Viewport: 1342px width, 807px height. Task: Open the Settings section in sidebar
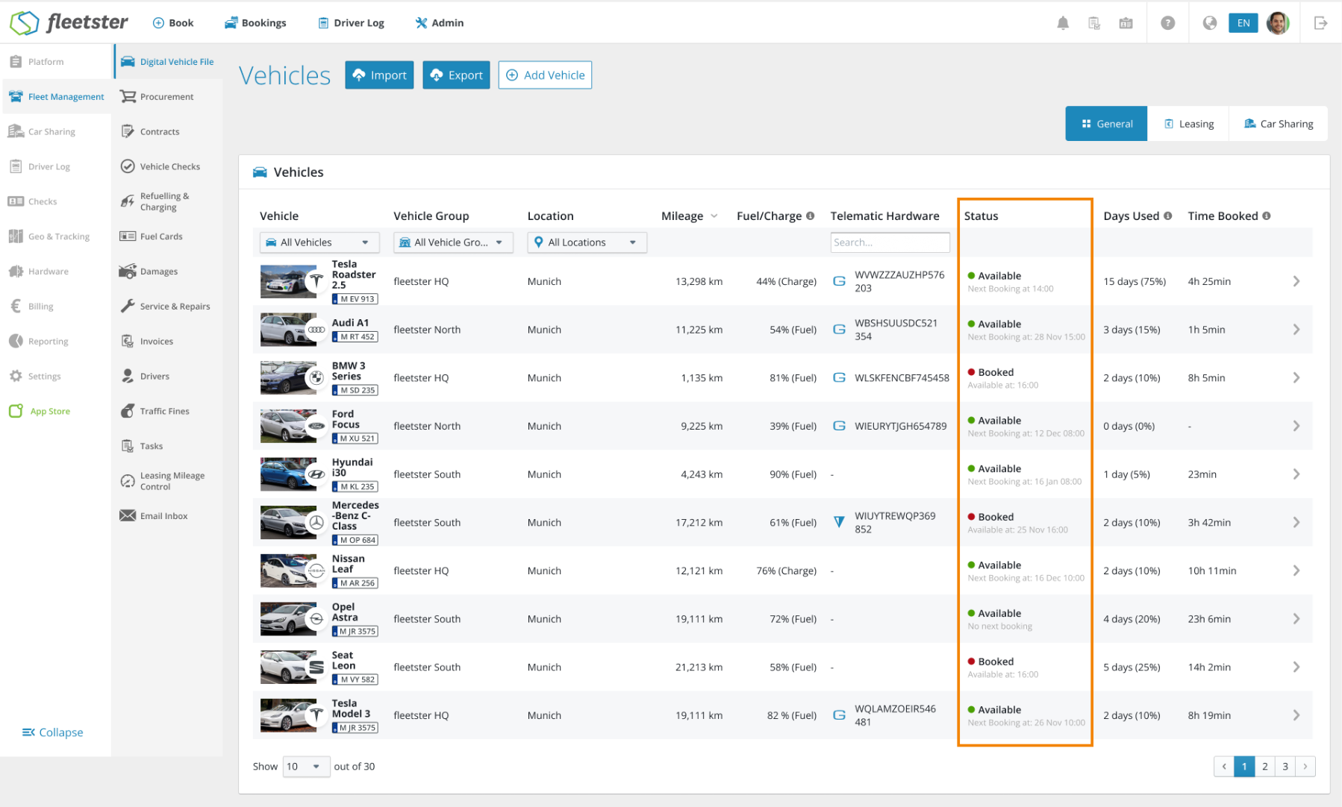pos(35,377)
